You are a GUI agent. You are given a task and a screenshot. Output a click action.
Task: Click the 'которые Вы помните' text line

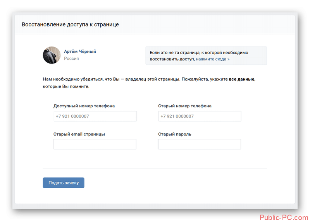[66, 86]
